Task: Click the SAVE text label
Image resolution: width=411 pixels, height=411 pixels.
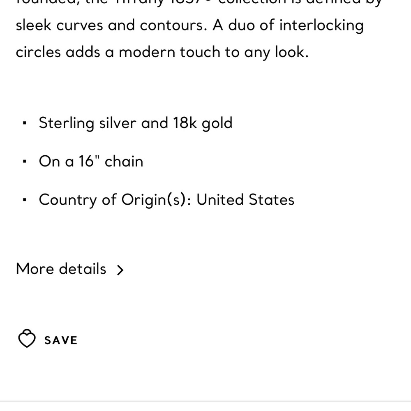Action: click(61, 340)
